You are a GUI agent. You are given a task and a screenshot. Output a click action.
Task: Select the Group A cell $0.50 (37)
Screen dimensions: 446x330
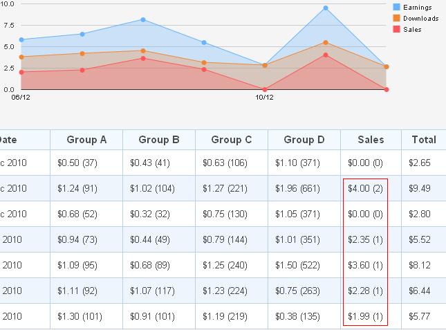point(86,163)
